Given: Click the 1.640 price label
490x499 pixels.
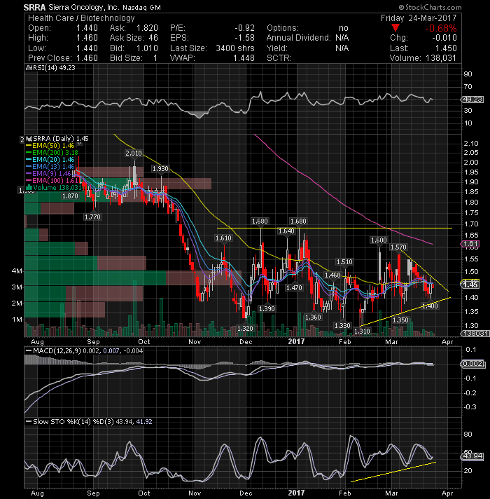Looking at the screenshot, I should coord(286,231).
